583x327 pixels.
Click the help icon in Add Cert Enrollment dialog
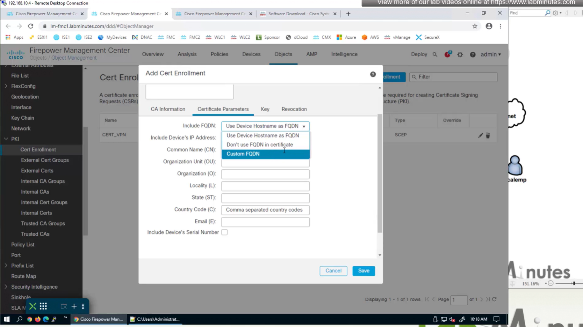(373, 74)
